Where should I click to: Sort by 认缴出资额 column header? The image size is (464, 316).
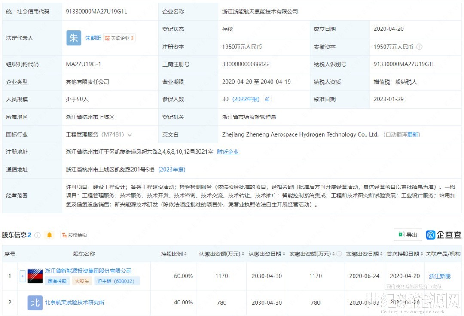(221, 254)
